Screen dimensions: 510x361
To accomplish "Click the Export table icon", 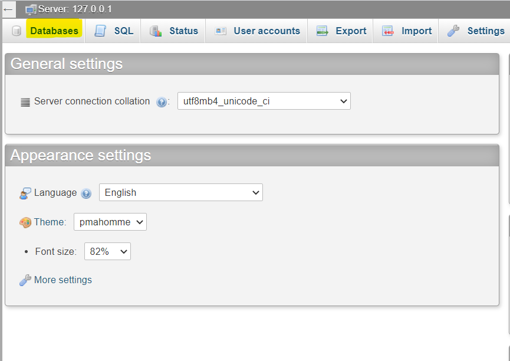I will 322,31.
